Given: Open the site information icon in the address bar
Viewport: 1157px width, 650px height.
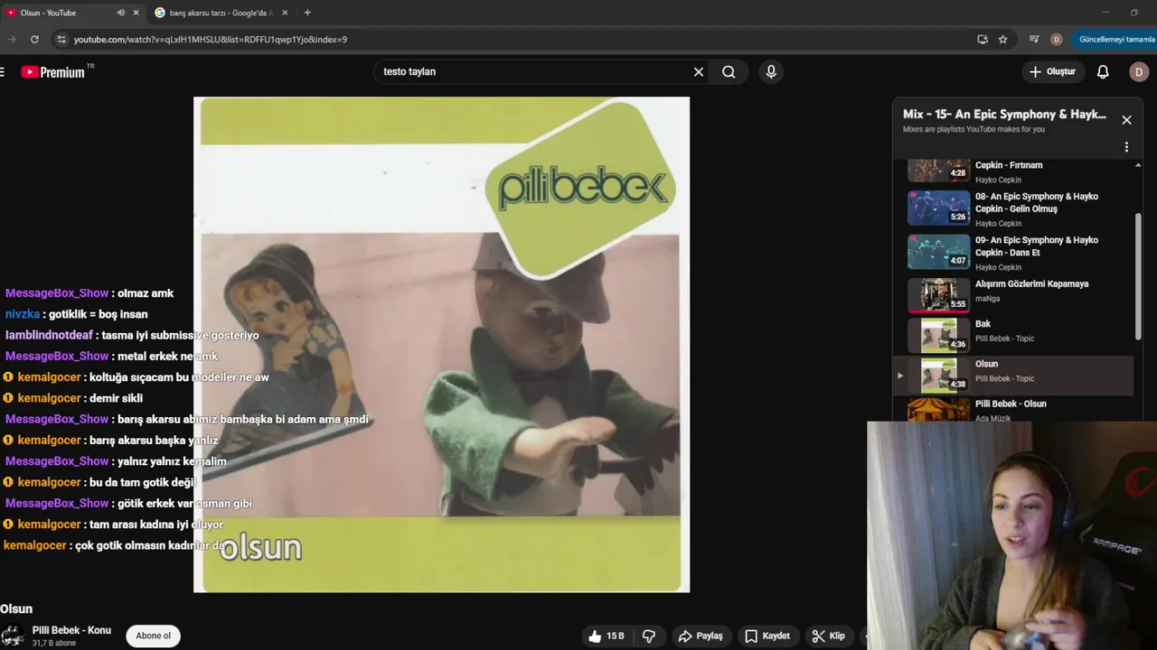Looking at the screenshot, I should 61,39.
